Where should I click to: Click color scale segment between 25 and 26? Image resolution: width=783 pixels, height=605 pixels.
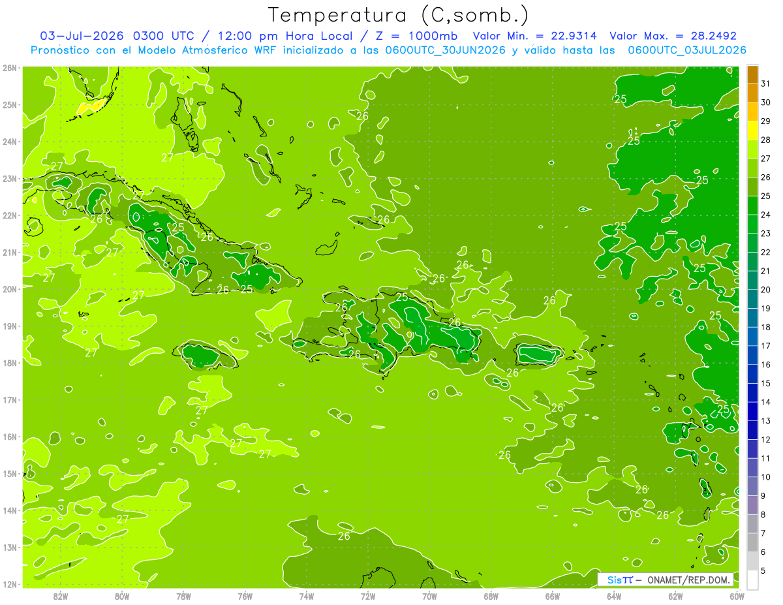click(752, 187)
